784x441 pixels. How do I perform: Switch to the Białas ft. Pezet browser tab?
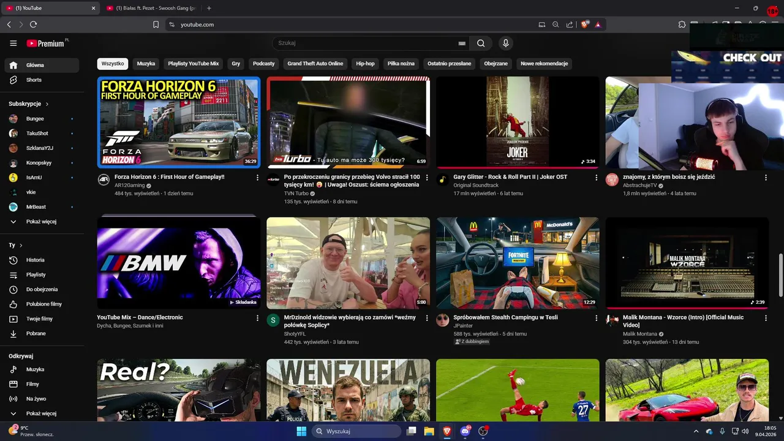click(151, 8)
